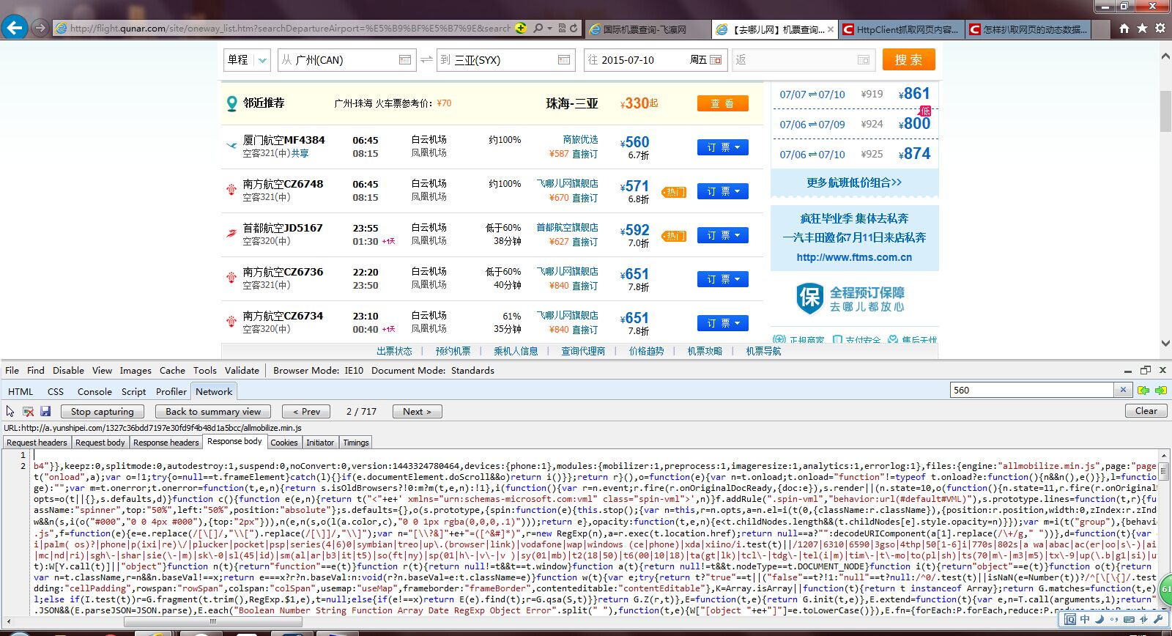Screen dimensions: 1172x636
Task: Click the Next > button
Action: 417,412
